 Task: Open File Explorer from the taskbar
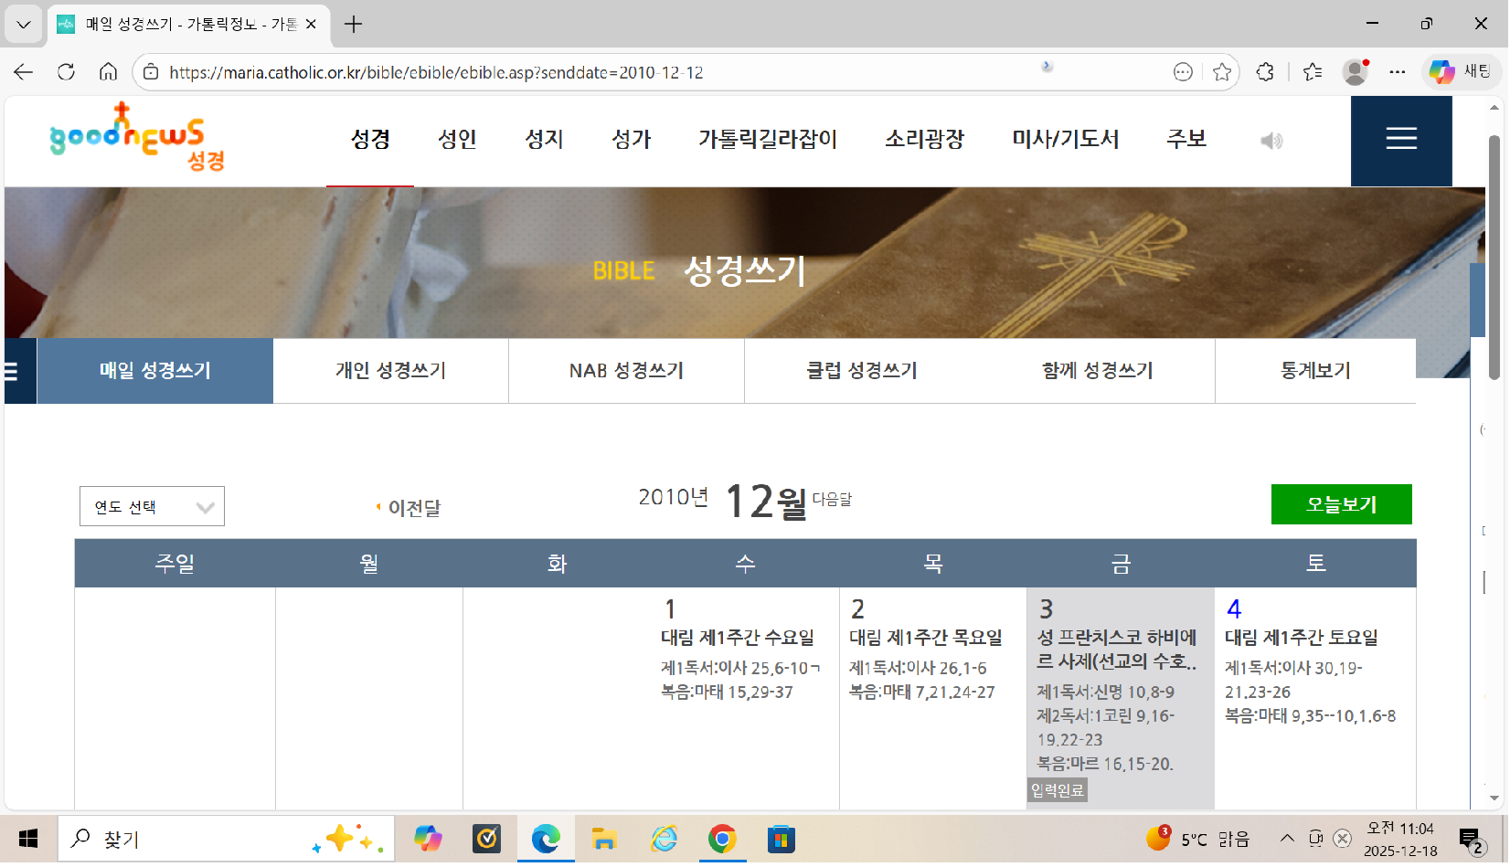pos(604,839)
